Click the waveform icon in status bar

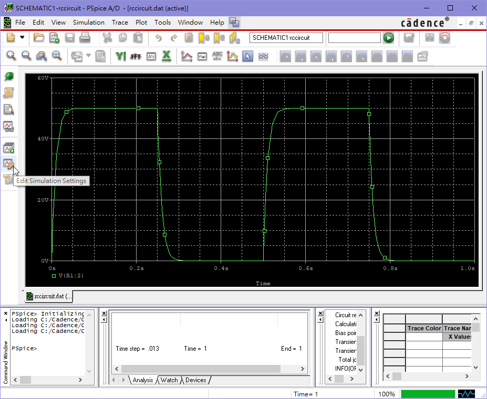point(467,394)
